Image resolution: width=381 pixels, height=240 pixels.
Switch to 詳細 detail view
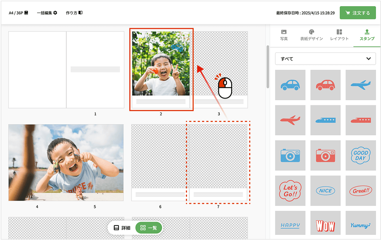tap(122, 228)
